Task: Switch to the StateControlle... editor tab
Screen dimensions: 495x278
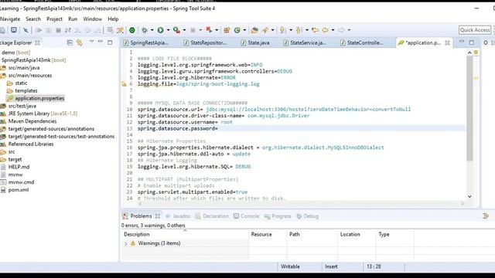Action: click(x=362, y=42)
